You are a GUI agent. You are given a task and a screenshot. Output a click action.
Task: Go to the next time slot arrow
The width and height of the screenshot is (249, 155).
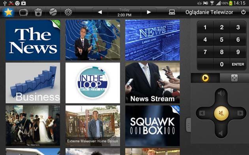tap(149, 12)
